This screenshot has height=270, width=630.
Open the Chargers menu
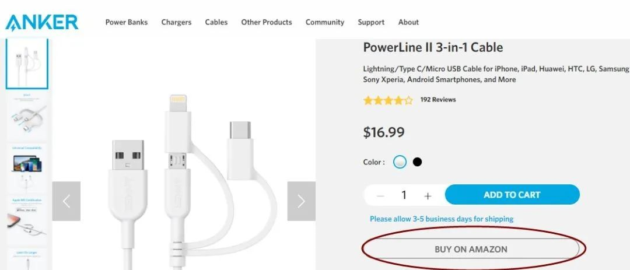(176, 22)
